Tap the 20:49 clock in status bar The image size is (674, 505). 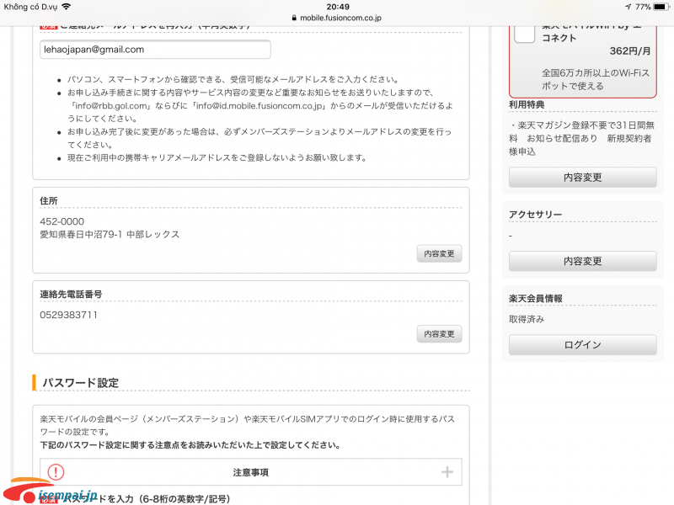pos(338,7)
